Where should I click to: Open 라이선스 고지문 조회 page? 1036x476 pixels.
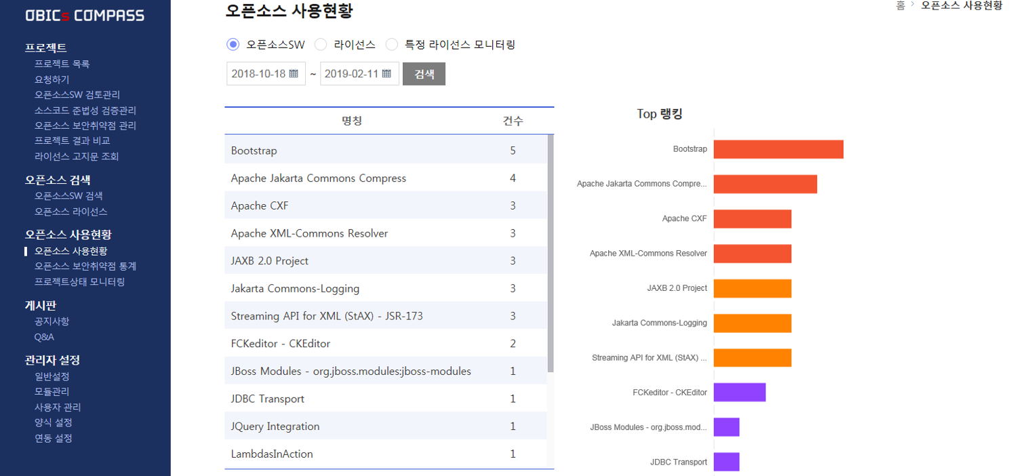click(x=77, y=157)
